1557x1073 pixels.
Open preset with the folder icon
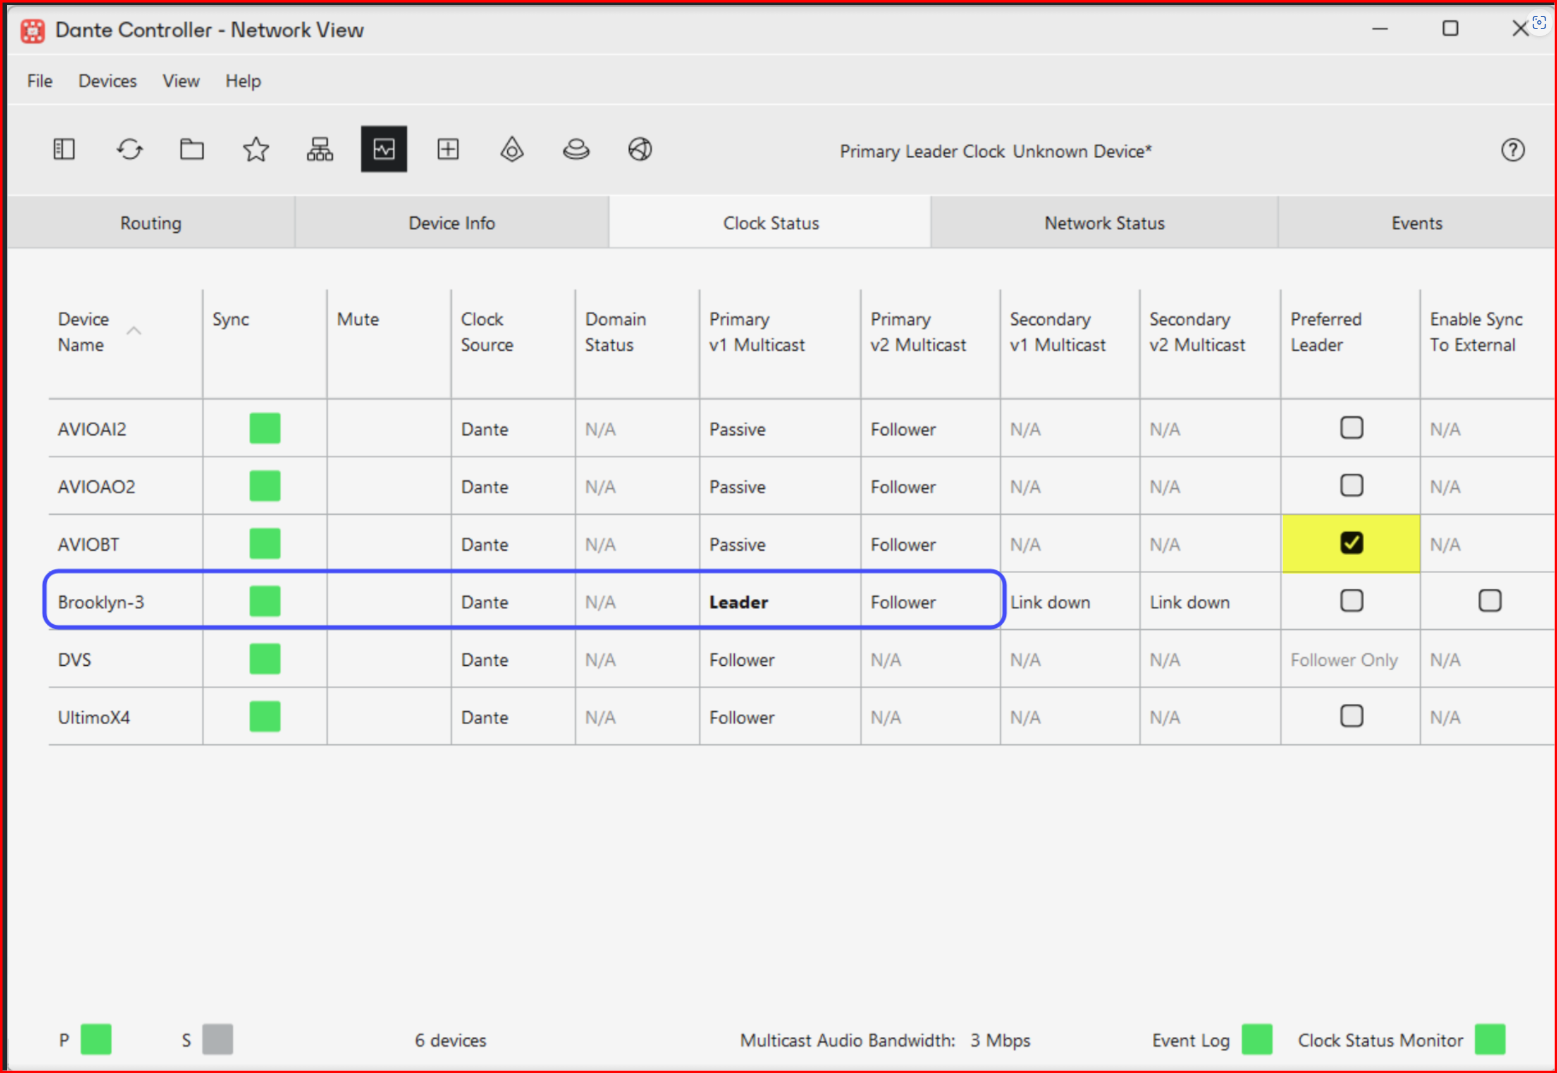(x=192, y=149)
